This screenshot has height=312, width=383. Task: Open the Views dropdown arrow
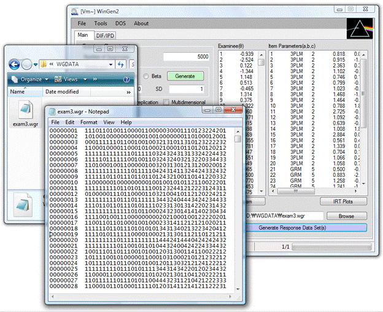85,79
